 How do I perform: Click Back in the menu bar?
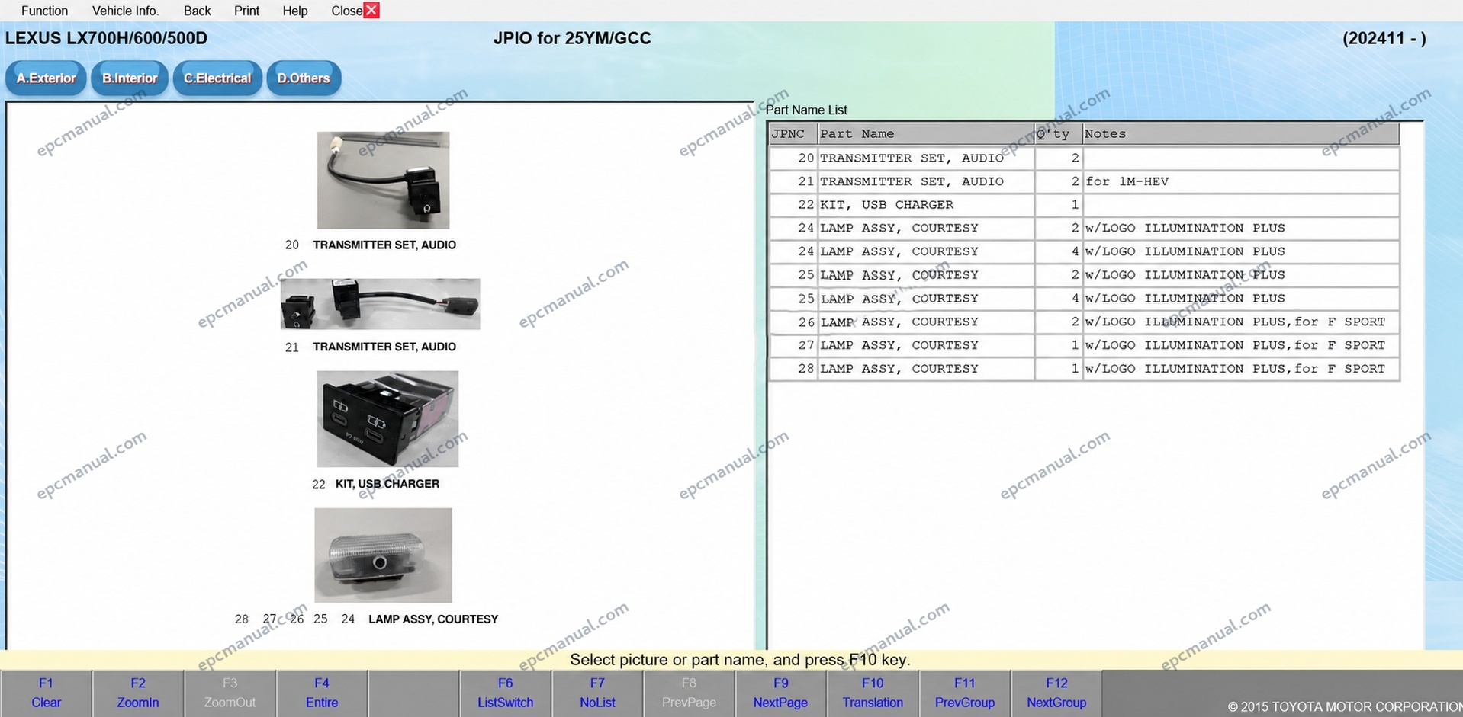click(197, 11)
